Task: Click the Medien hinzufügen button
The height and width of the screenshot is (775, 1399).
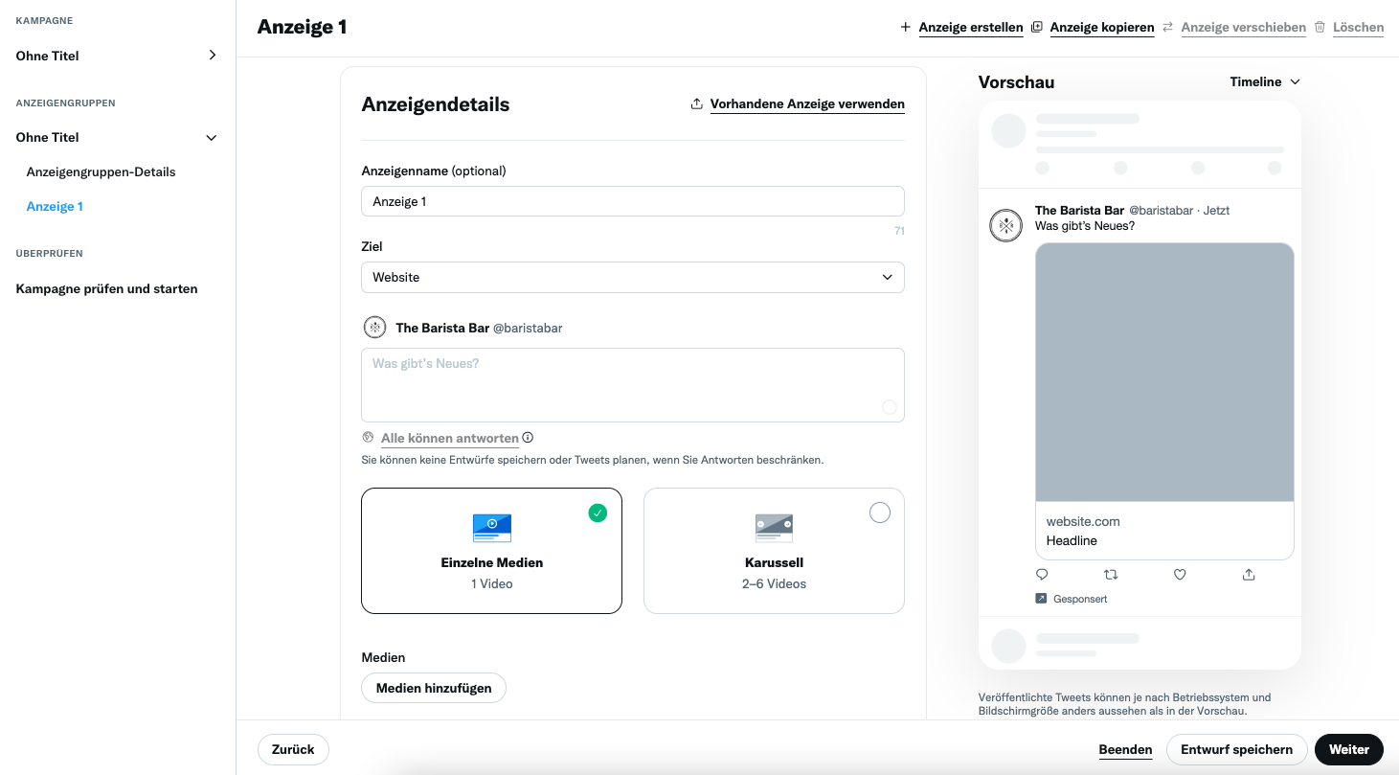Action: click(x=434, y=688)
